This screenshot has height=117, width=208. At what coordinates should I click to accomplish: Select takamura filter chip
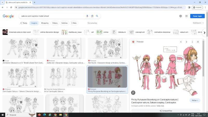pos(119,32)
